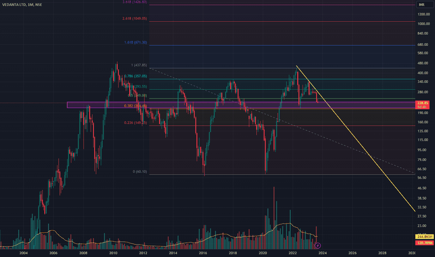
Task: Click the 66.50 price axis label
Action: (x=422, y=169)
